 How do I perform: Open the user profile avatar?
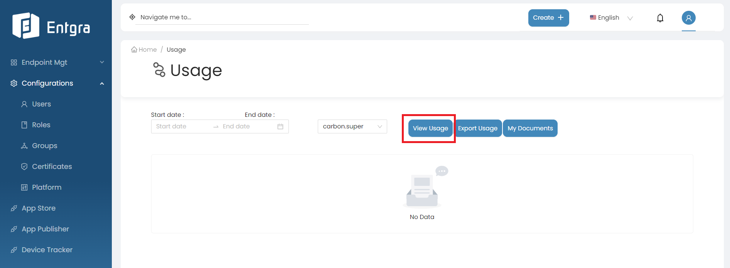(x=688, y=18)
